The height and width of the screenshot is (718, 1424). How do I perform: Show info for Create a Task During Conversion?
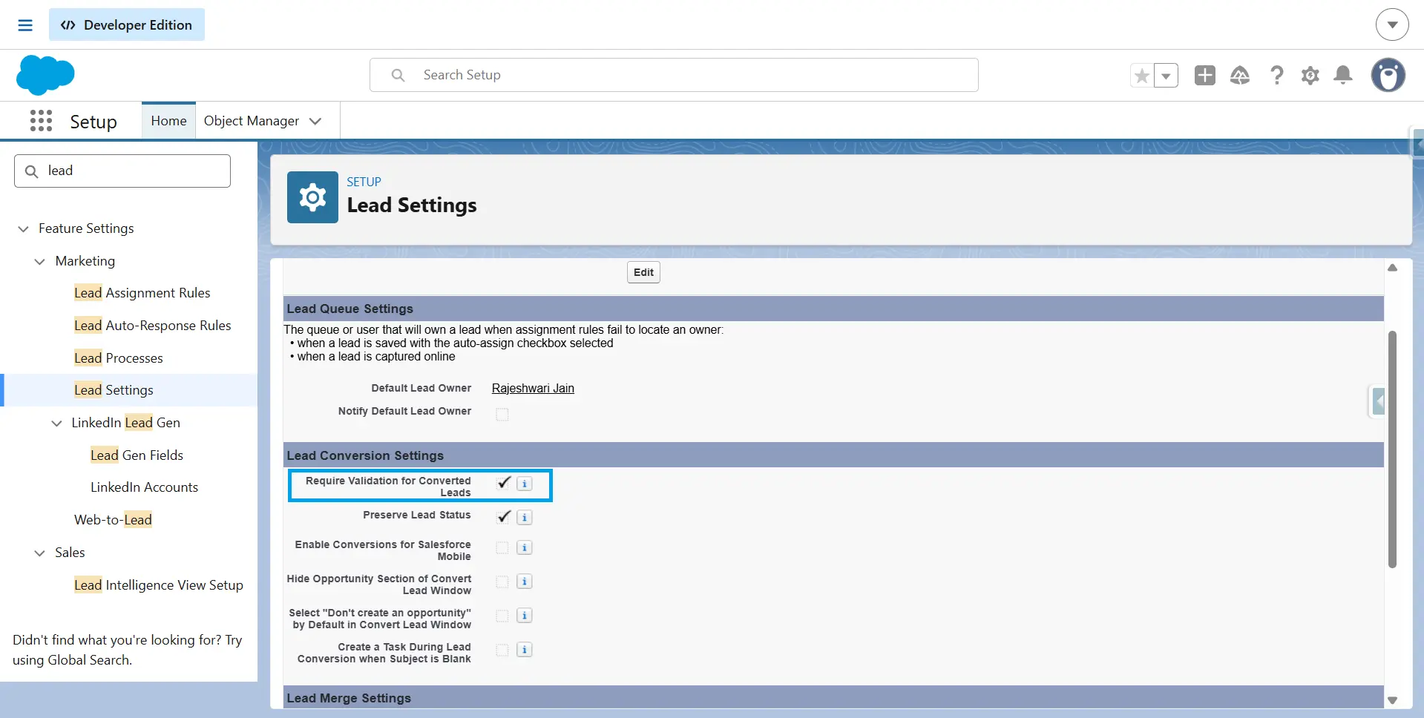tap(525, 650)
